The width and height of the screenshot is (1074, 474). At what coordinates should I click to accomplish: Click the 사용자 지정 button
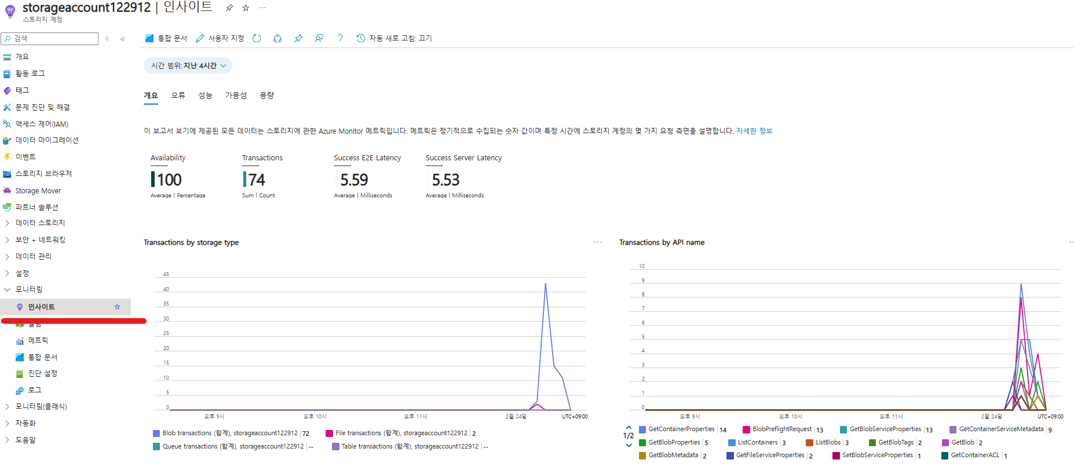(x=220, y=38)
